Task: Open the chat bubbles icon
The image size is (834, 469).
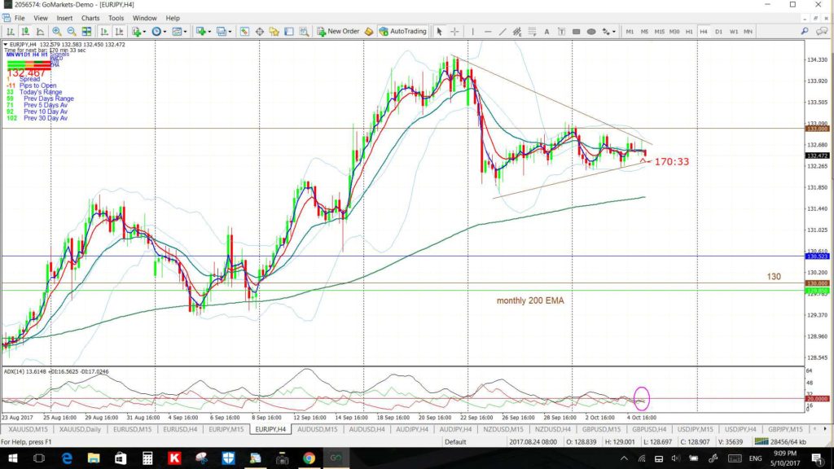Action: click(x=822, y=32)
